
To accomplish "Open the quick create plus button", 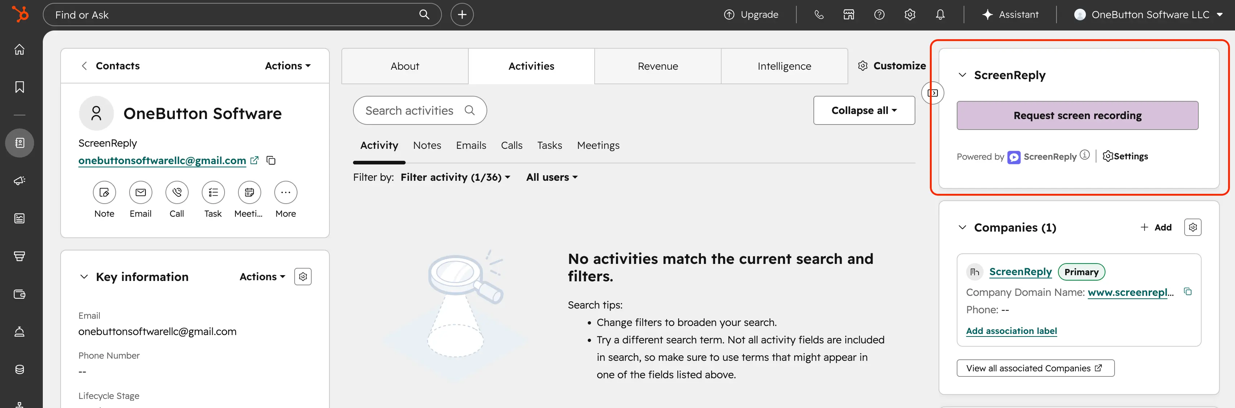I will 462,15.
